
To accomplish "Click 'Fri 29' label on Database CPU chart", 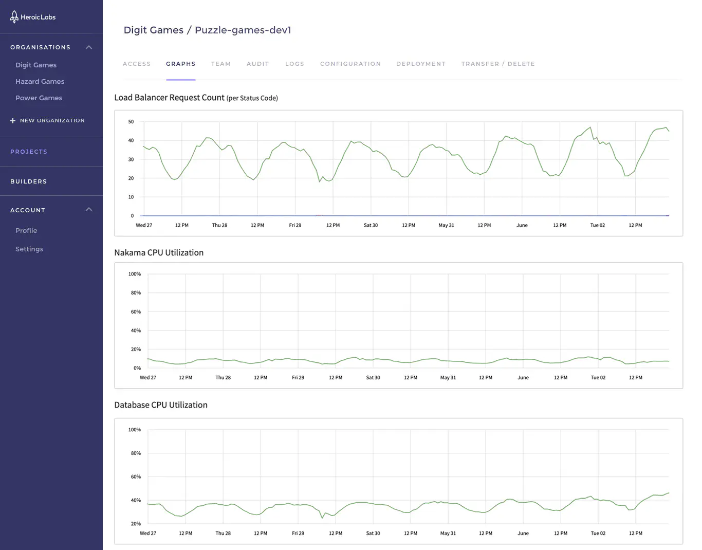I will tap(298, 533).
